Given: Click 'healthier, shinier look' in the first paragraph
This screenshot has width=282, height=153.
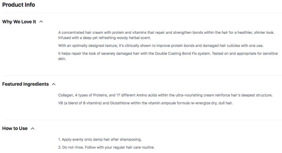Looking at the screenshot, I should [256, 32].
